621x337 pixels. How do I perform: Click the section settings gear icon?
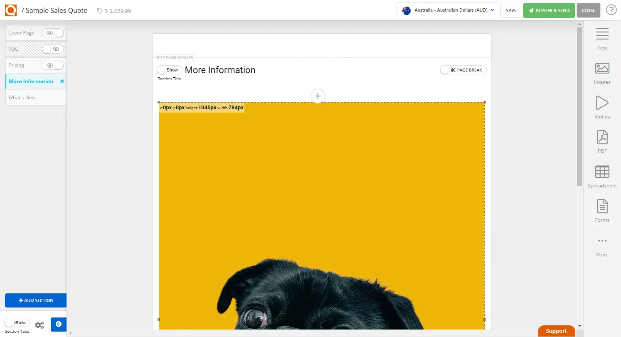tap(39, 325)
